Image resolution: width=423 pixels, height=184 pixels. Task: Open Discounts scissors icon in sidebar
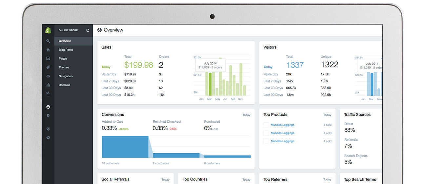pyautogui.click(x=48, y=94)
